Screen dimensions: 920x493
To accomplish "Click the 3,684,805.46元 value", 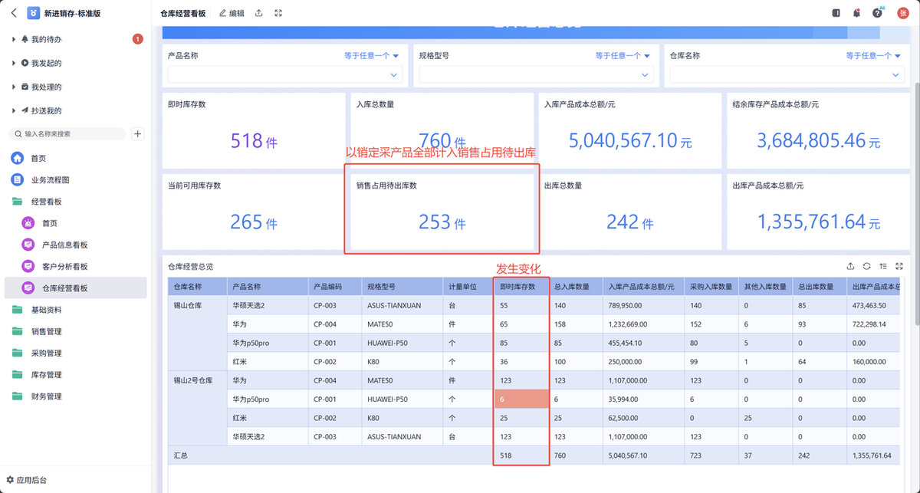I will [818, 141].
